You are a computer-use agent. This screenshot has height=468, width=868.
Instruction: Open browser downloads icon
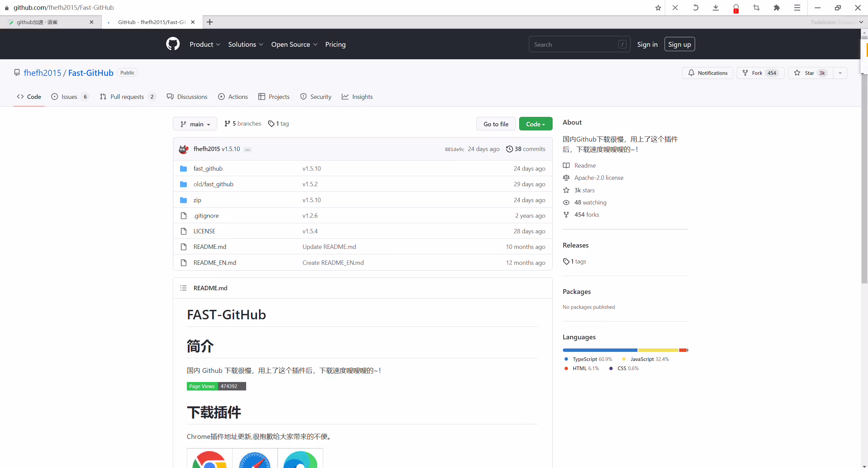(716, 7)
